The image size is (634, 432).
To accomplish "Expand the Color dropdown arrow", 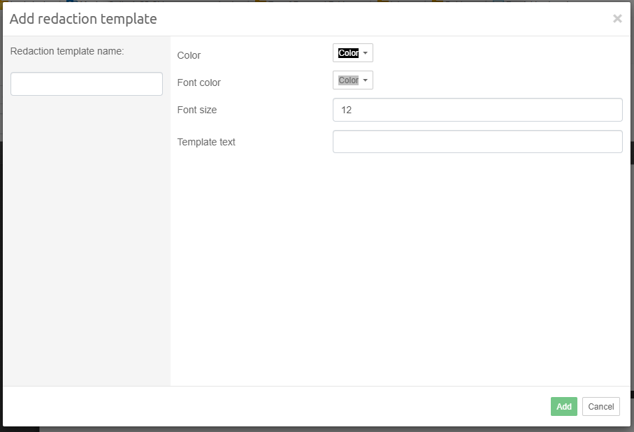I will pyautogui.click(x=366, y=53).
